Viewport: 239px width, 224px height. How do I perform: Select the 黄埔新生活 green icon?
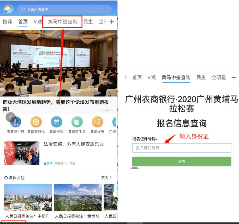tap(77, 122)
